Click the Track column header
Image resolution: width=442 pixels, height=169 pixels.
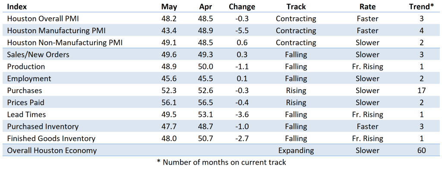[296, 6]
